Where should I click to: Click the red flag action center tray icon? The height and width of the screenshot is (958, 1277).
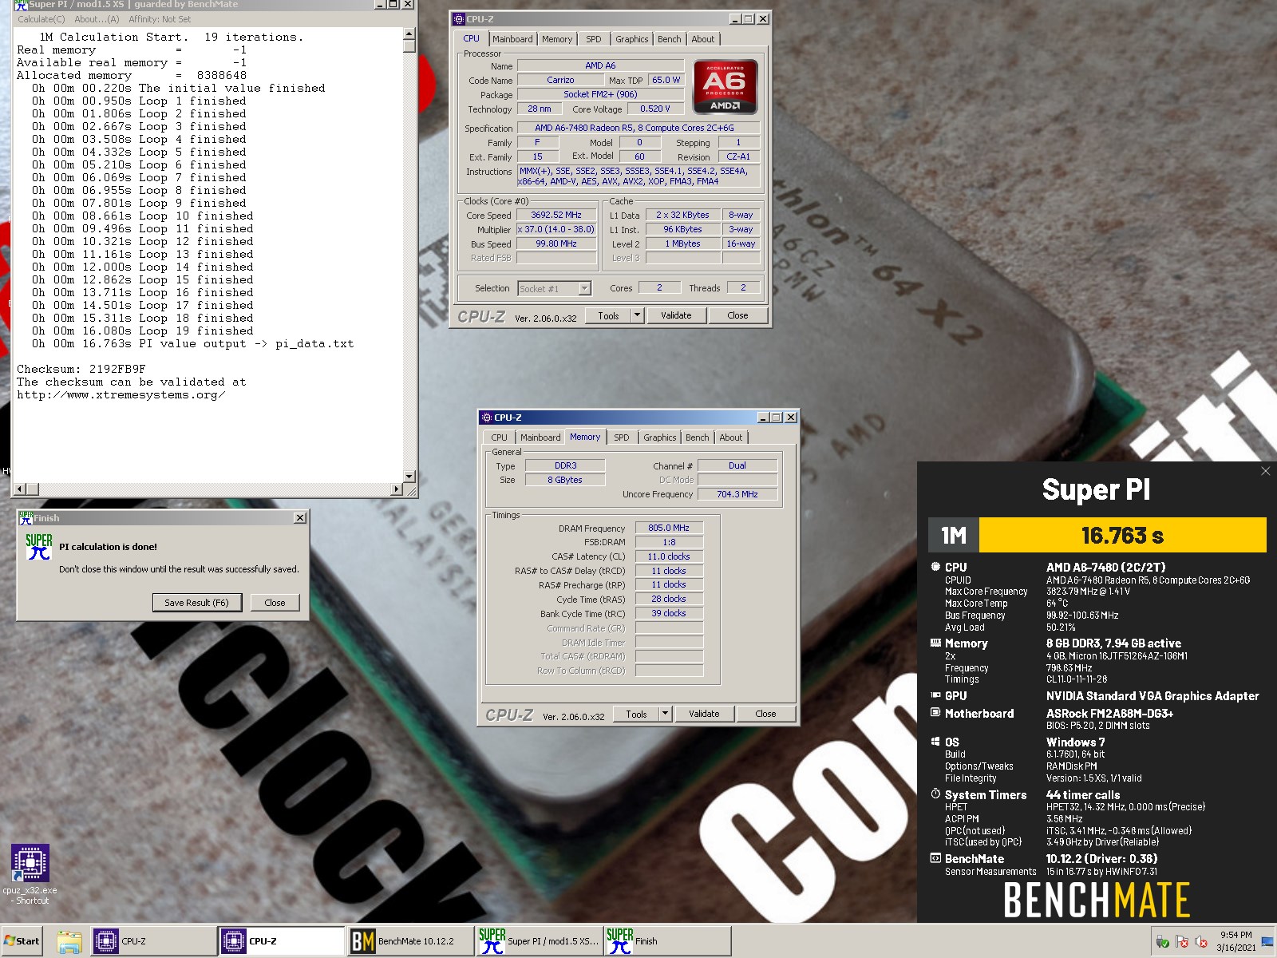click(1182, 942)
